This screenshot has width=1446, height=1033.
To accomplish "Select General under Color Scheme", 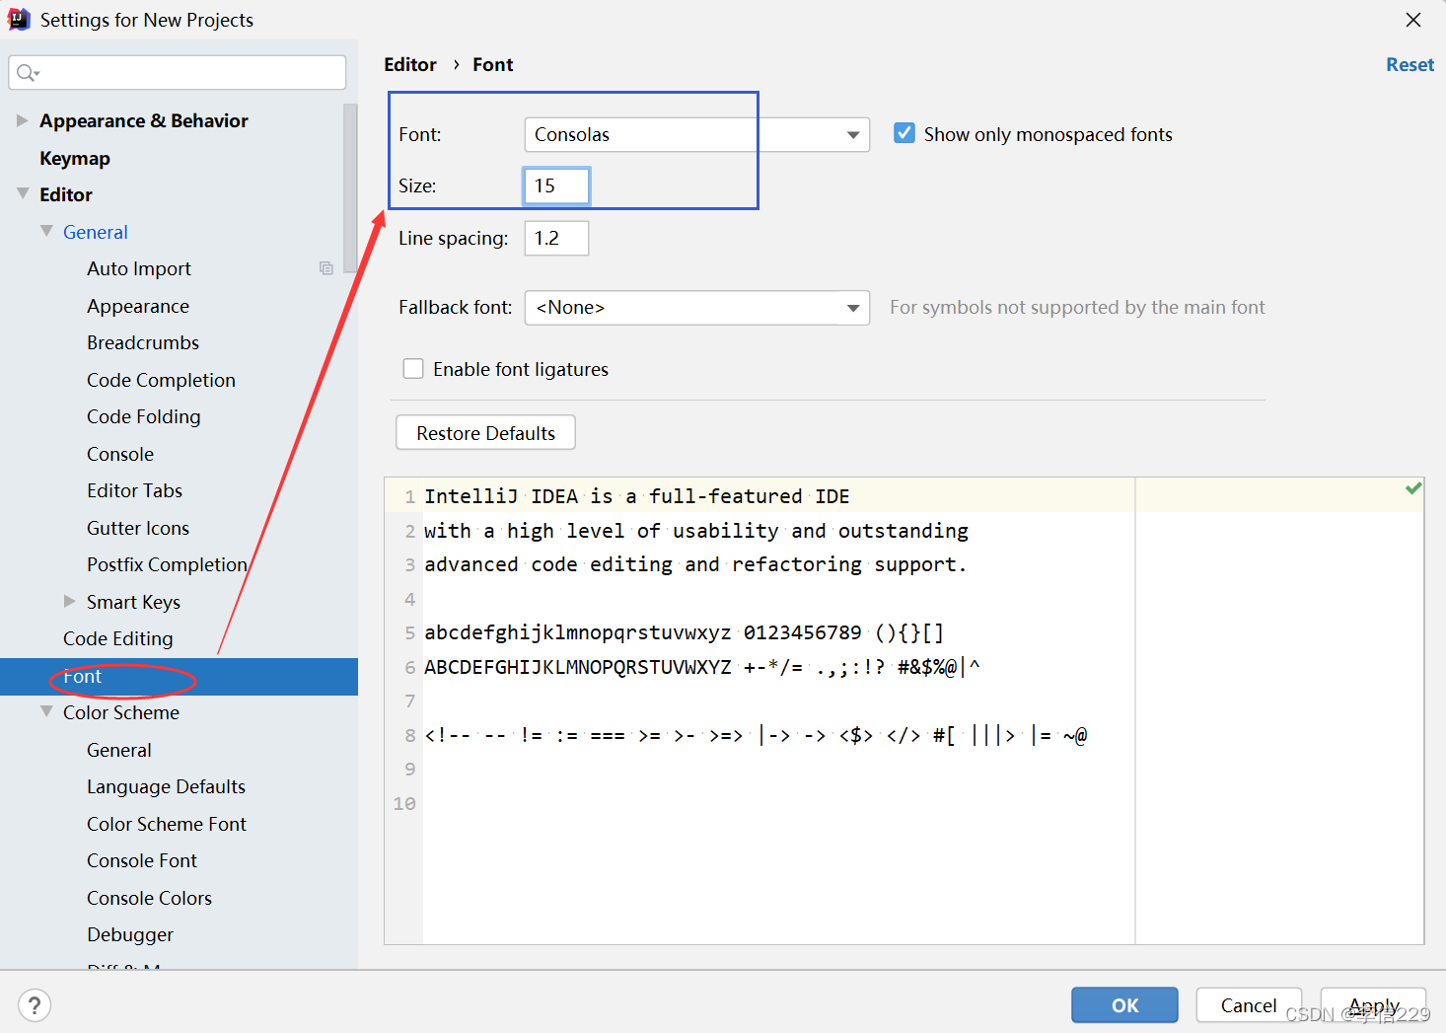I will 119,750.
